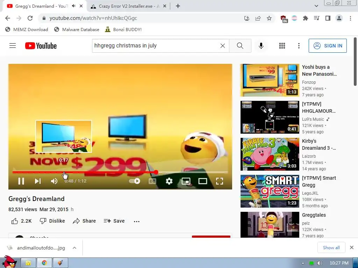Click the magnifier search button
Image resolution: width=358 pixels, height=268 pixels.
pos(240,46)
